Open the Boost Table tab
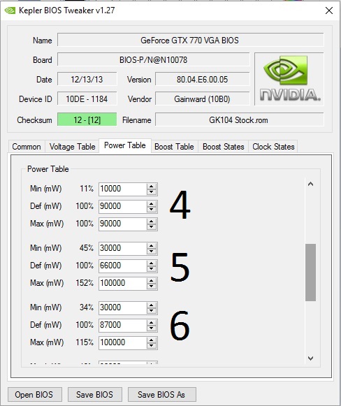341x406 pixels. (174, 147)
